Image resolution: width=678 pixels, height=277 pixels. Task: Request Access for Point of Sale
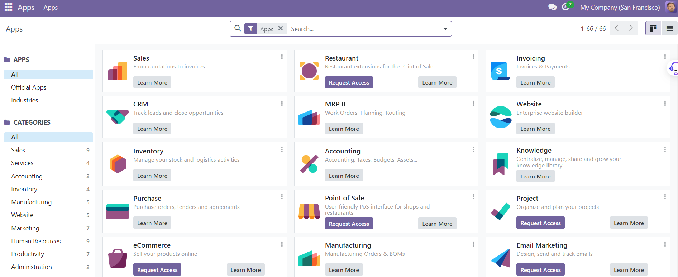tap(349, 224)
